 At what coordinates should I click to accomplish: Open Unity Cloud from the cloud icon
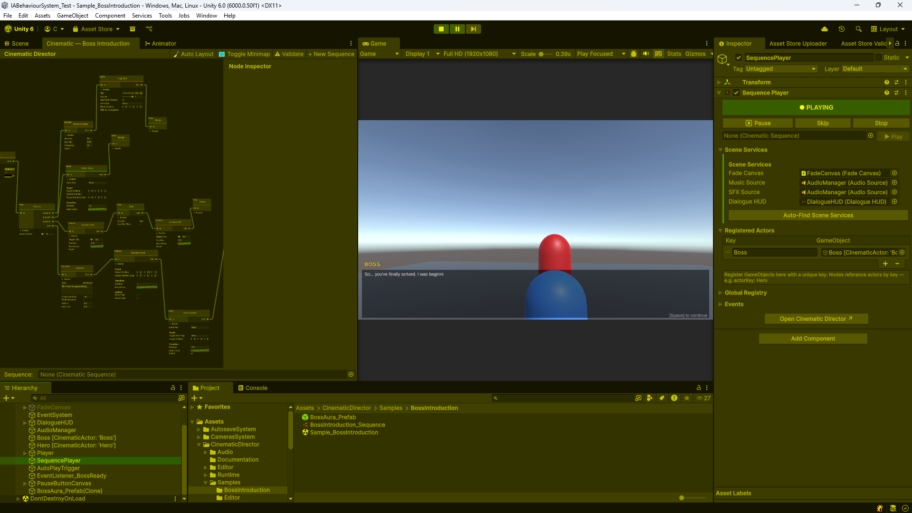pyautogui.click(x=825, y=29)
